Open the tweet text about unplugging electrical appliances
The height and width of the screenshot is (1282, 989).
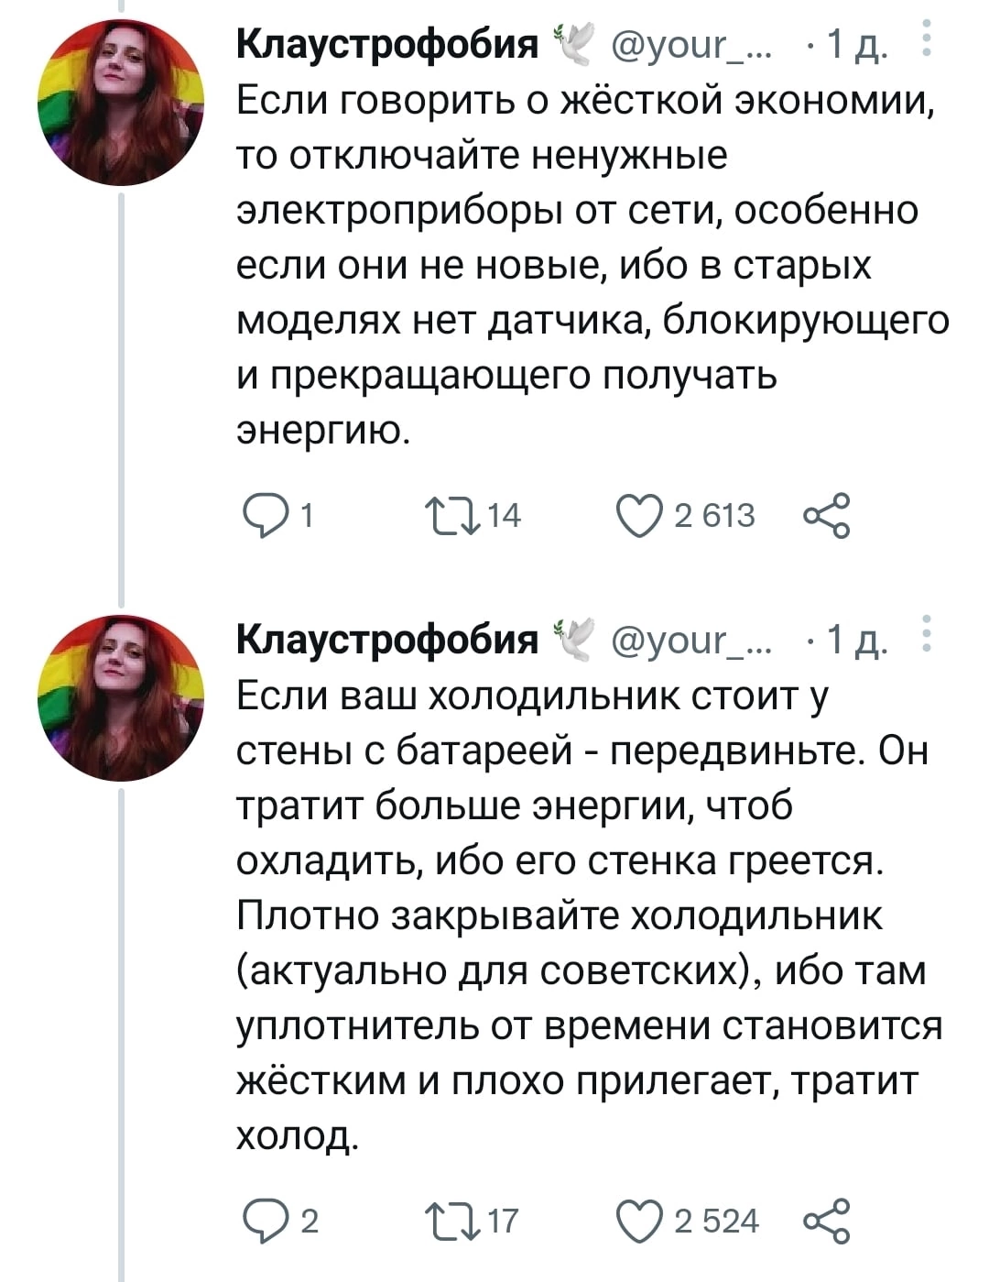click(586, 264)
